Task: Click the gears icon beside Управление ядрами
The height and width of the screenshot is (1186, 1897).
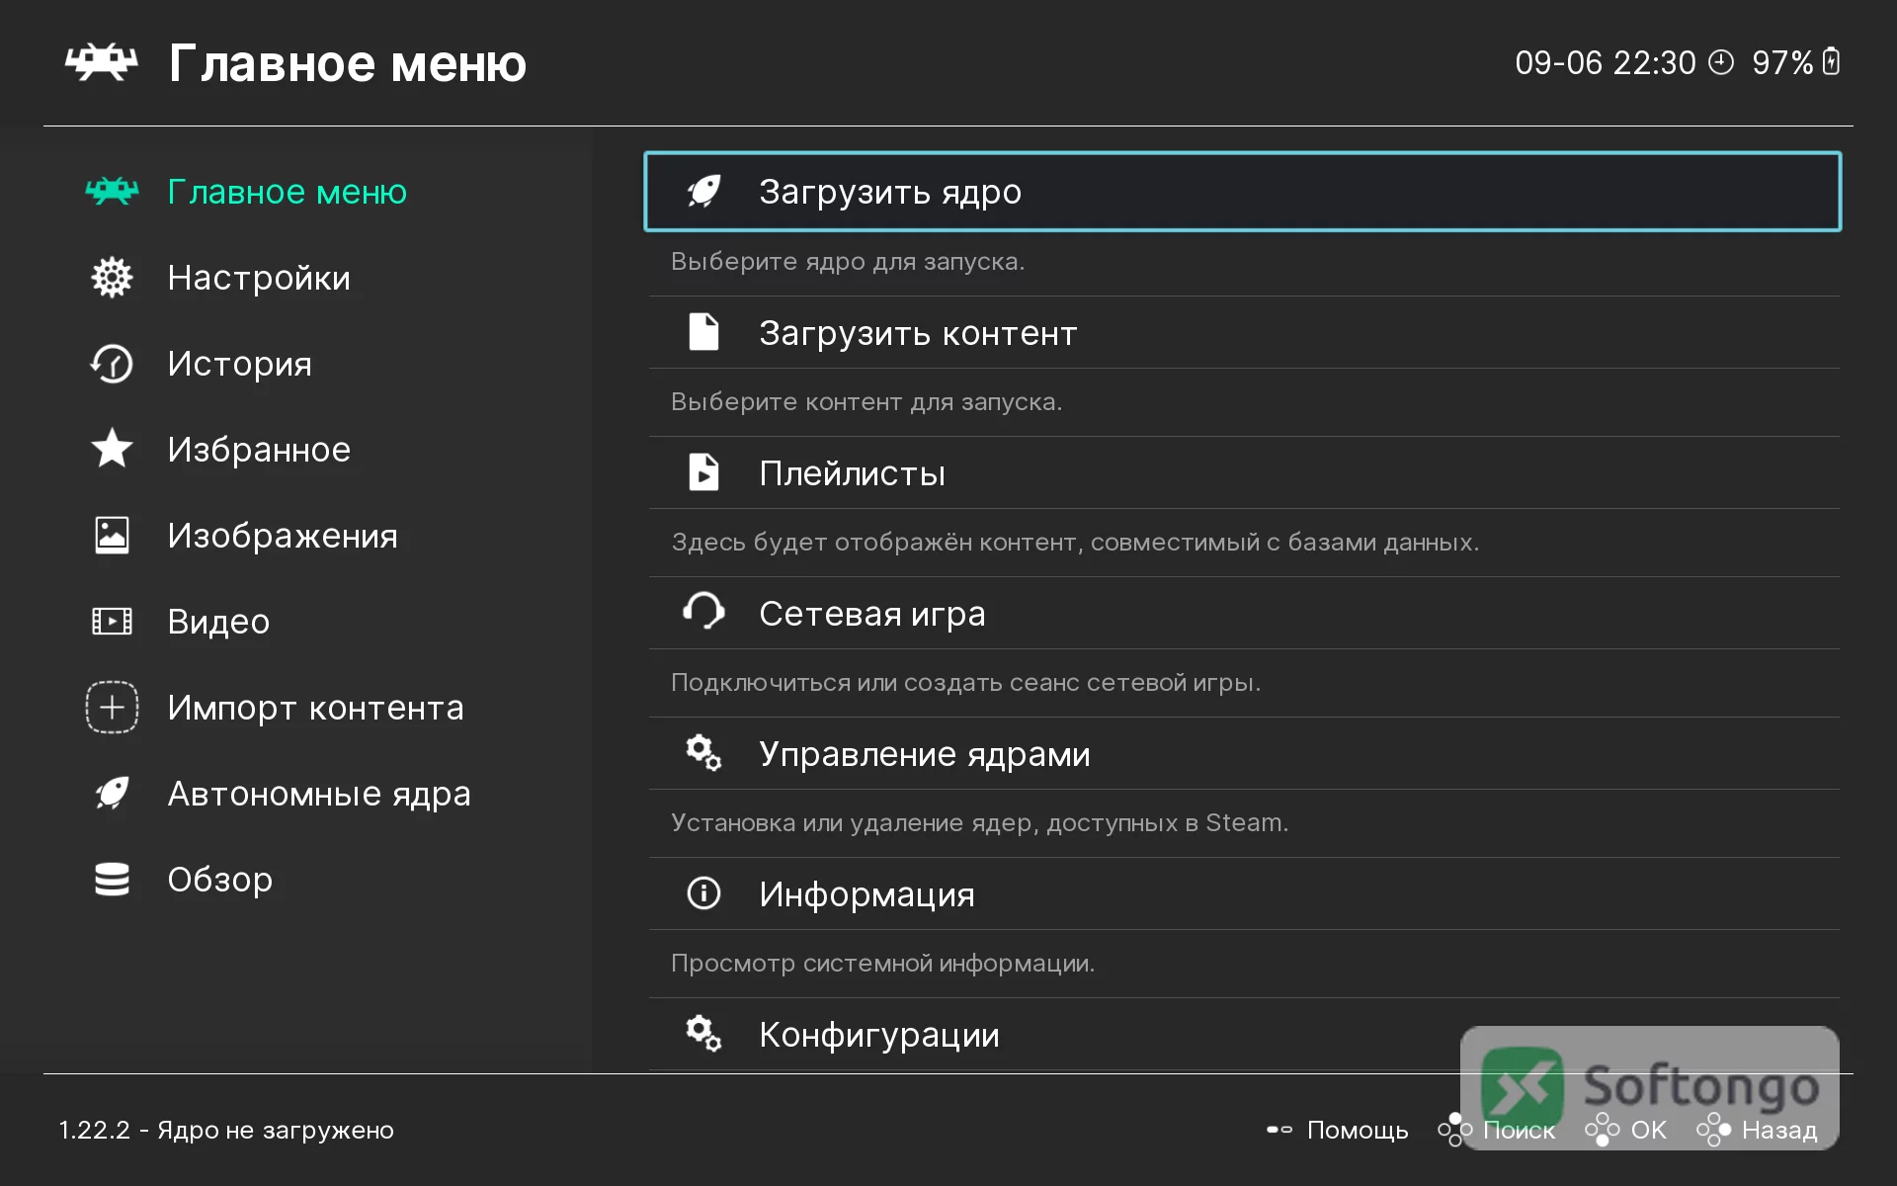Action: [x=703, y=753]
